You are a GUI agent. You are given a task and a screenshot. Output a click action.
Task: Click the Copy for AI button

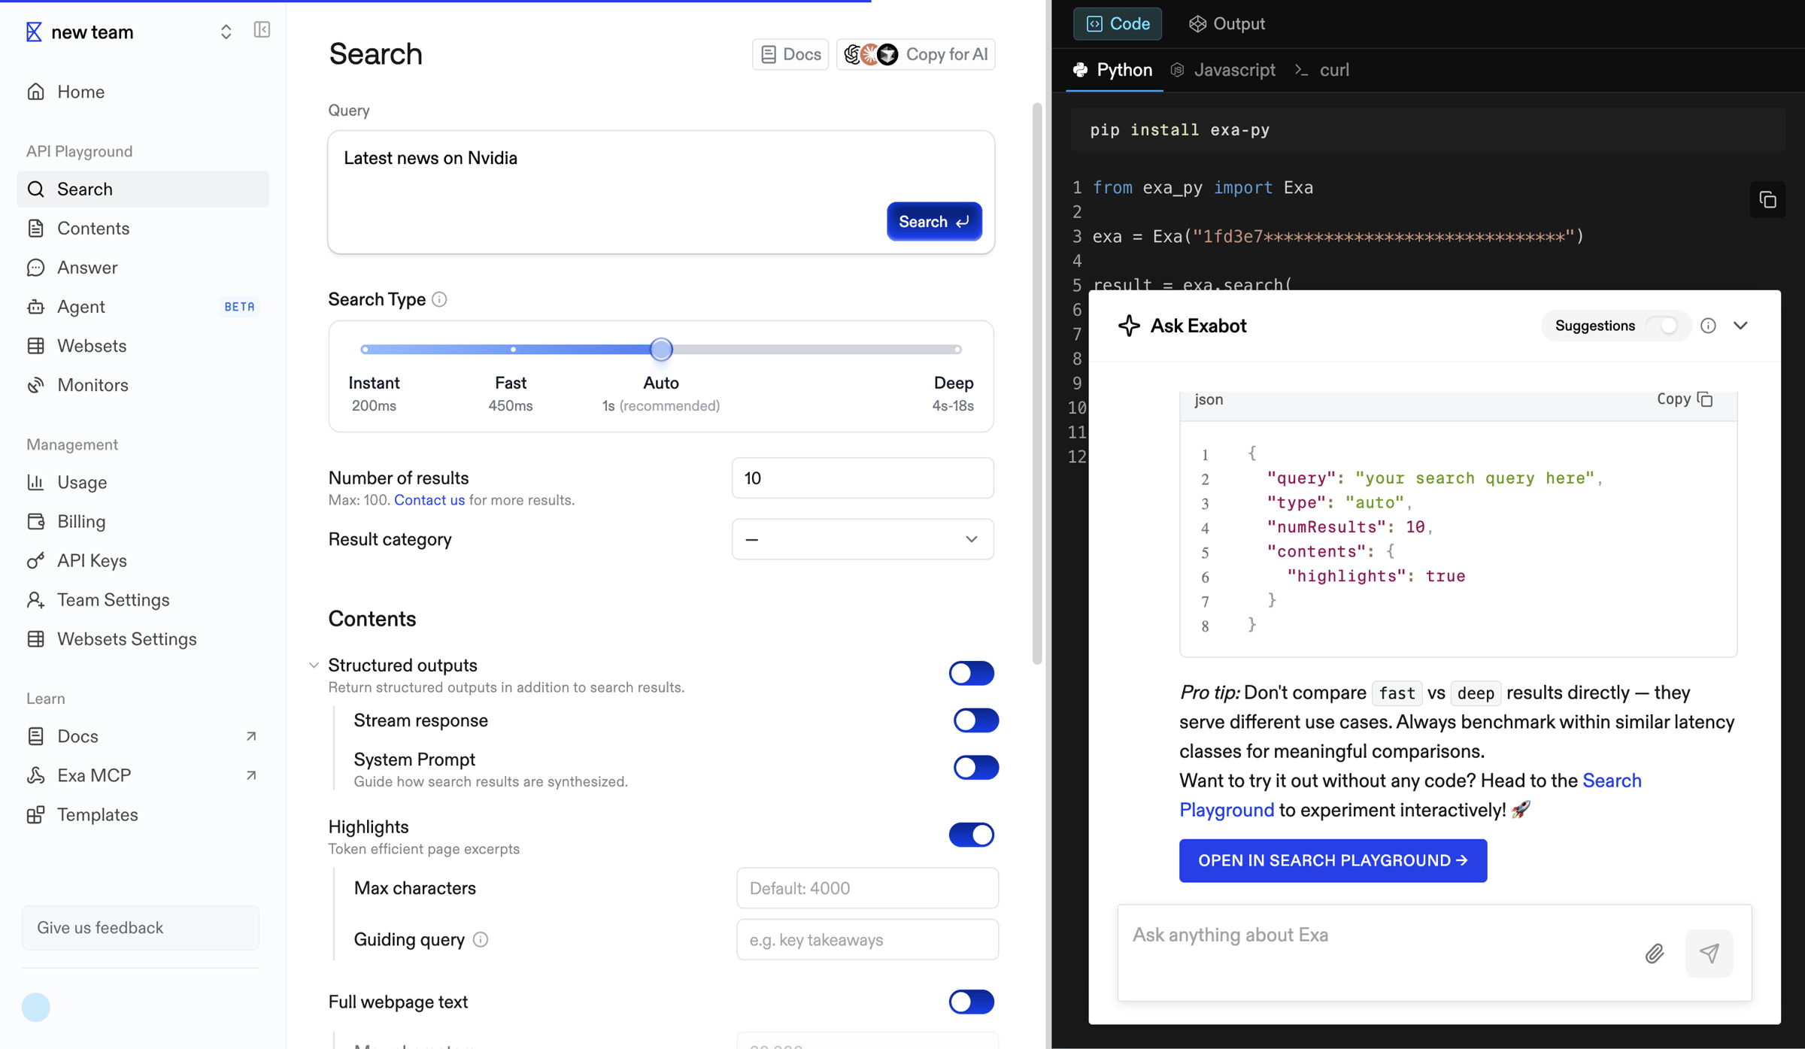(915, 55)
